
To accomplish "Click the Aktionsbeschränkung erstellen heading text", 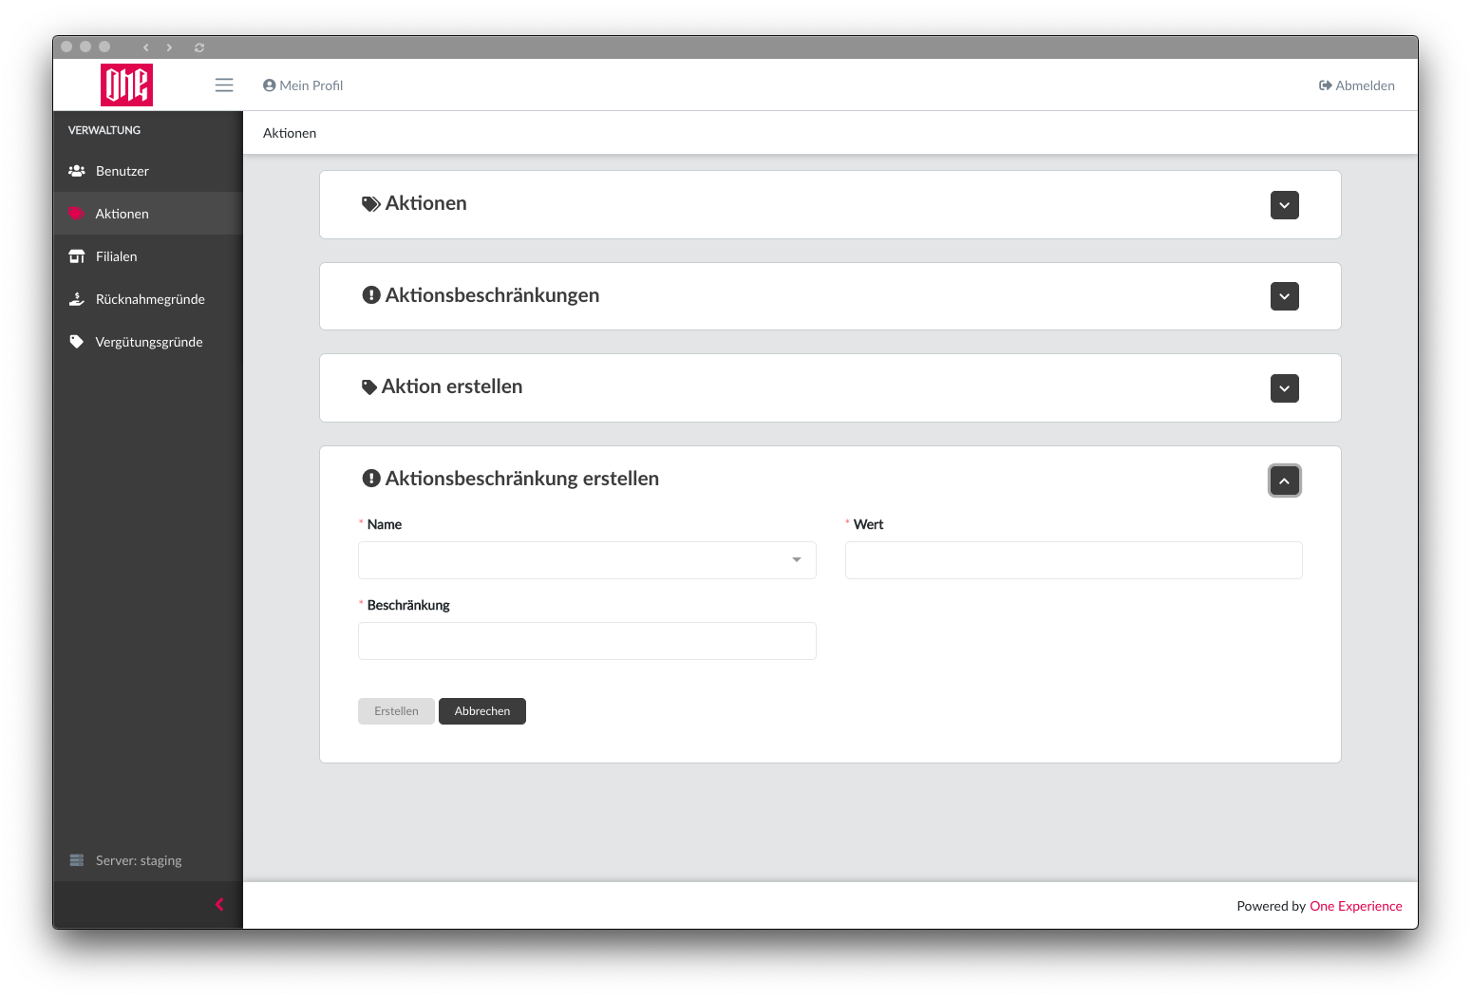I will pos(522,479).
